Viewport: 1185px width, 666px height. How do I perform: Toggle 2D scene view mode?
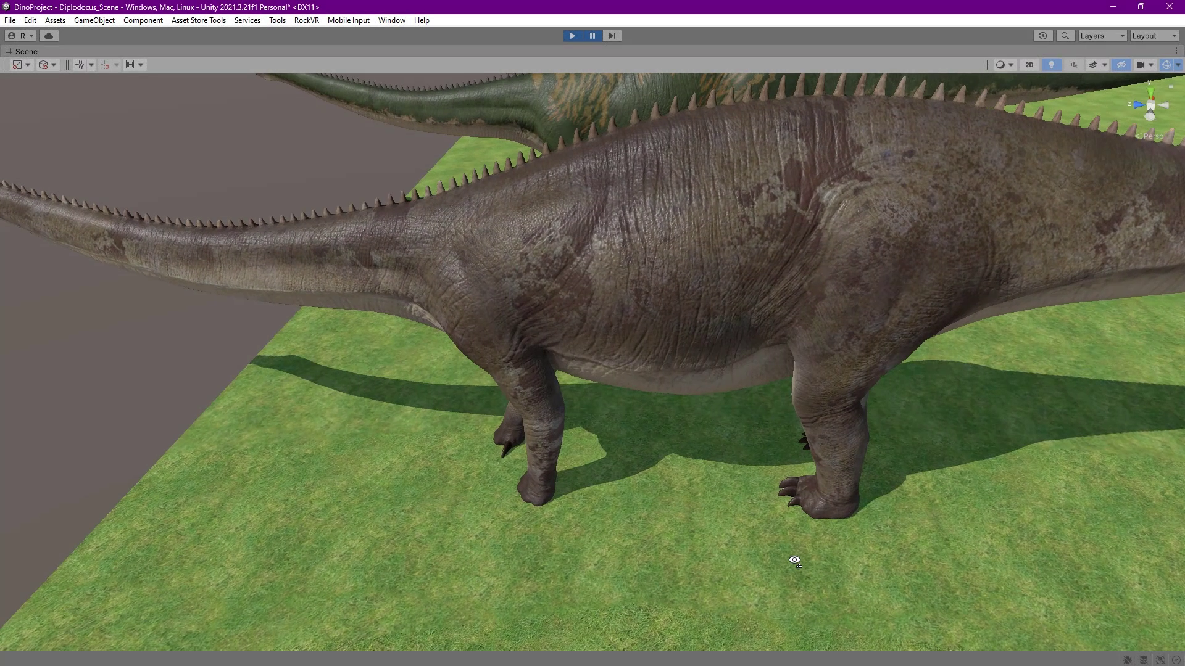pos(1029,65)
